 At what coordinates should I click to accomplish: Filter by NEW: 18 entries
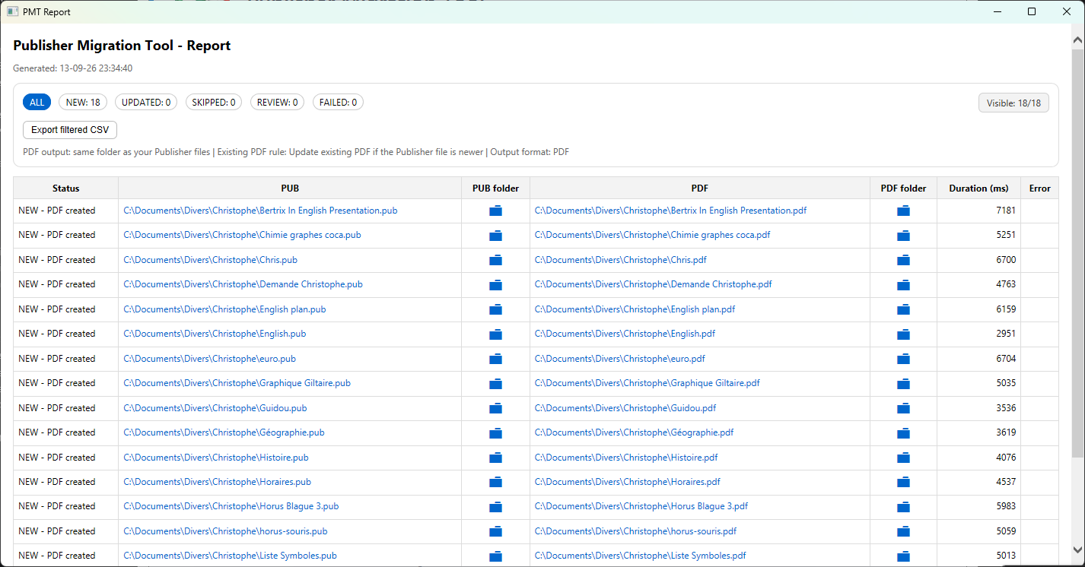click(x=83, y=103)
